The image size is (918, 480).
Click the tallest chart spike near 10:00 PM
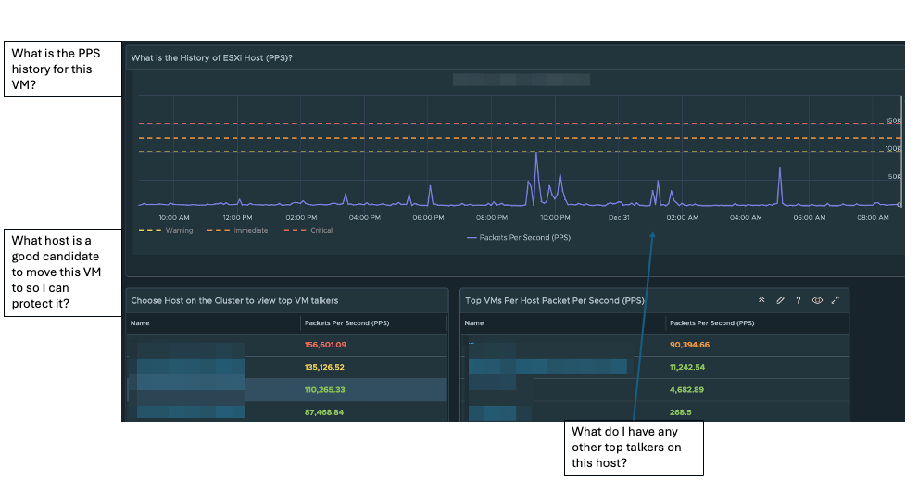click(x=536, y=155)
